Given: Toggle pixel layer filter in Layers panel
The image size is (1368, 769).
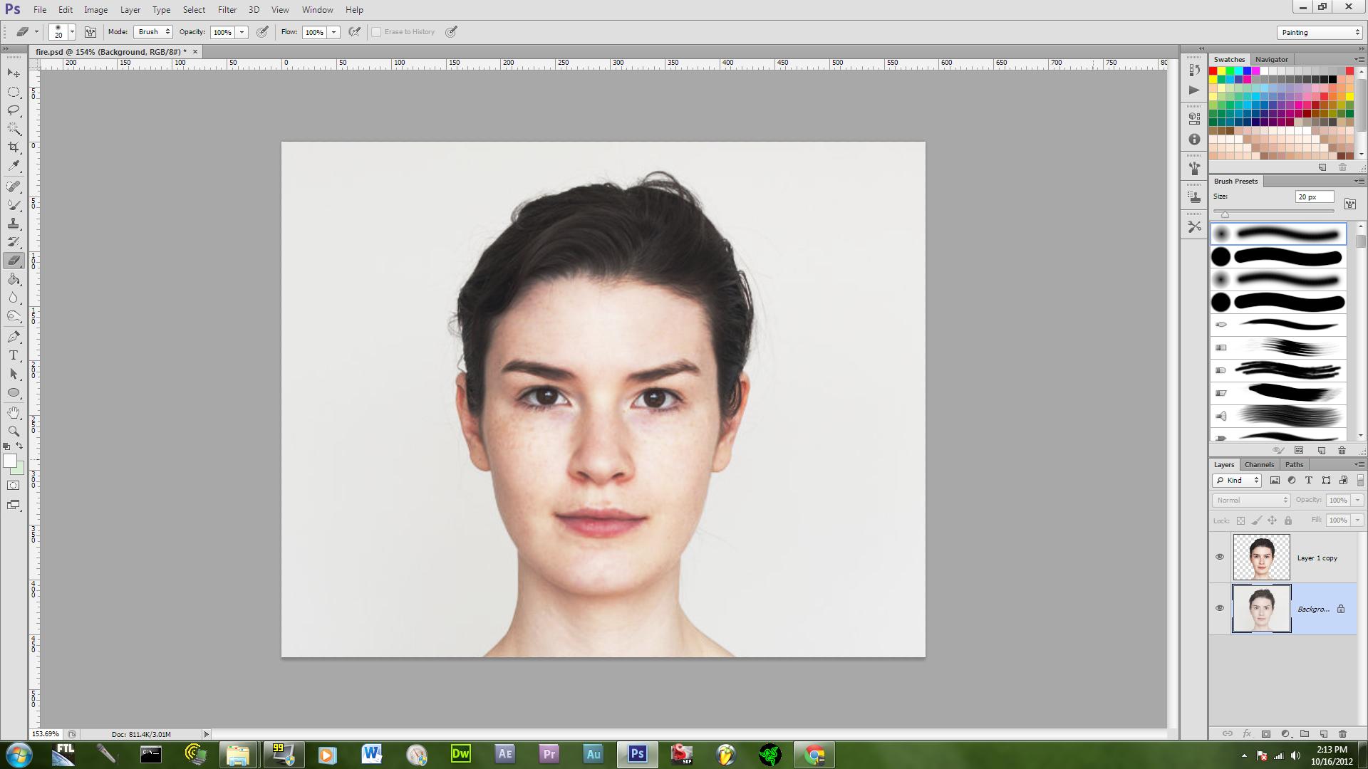Looking at the screenshot, I should click(1275, 481).
